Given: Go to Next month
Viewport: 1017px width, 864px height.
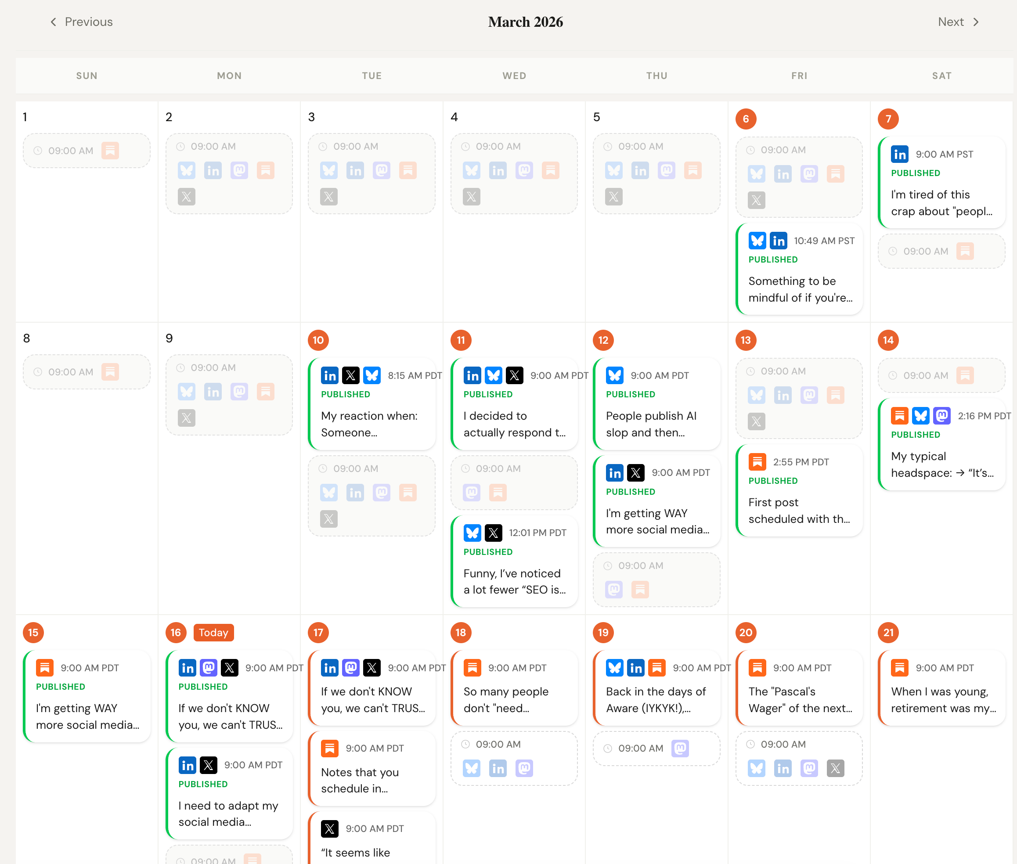Looking at the screenshot, I should [958, 22].
